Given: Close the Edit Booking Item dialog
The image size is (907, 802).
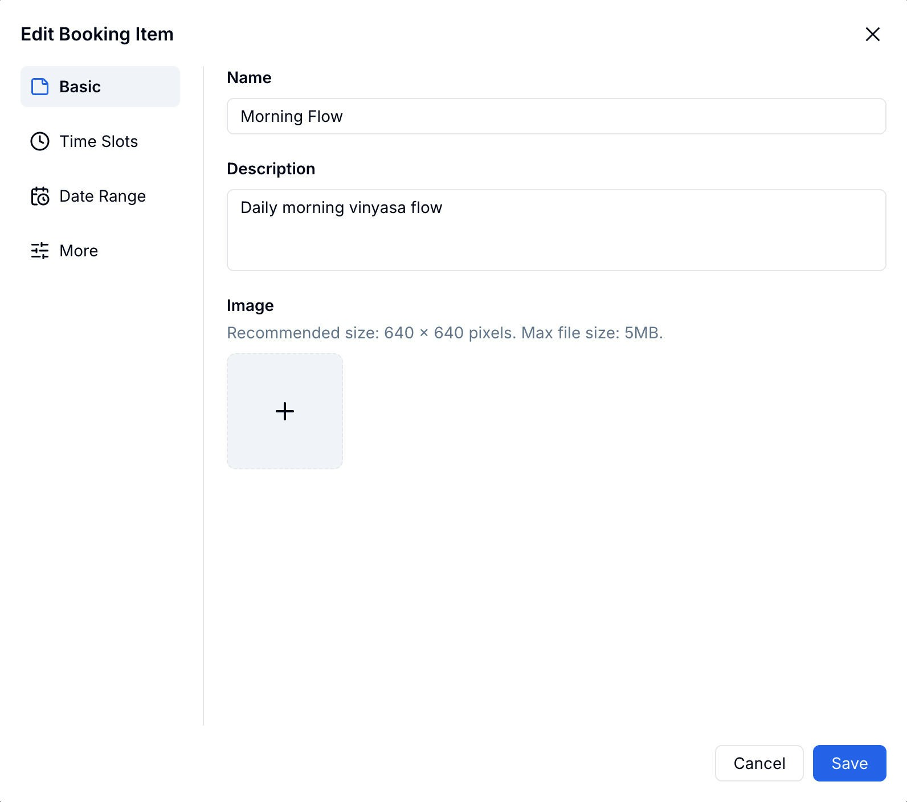Looking at the screenshot, I should point(873,34).
